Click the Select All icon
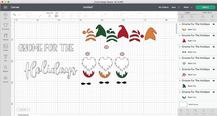 [49, 16]
